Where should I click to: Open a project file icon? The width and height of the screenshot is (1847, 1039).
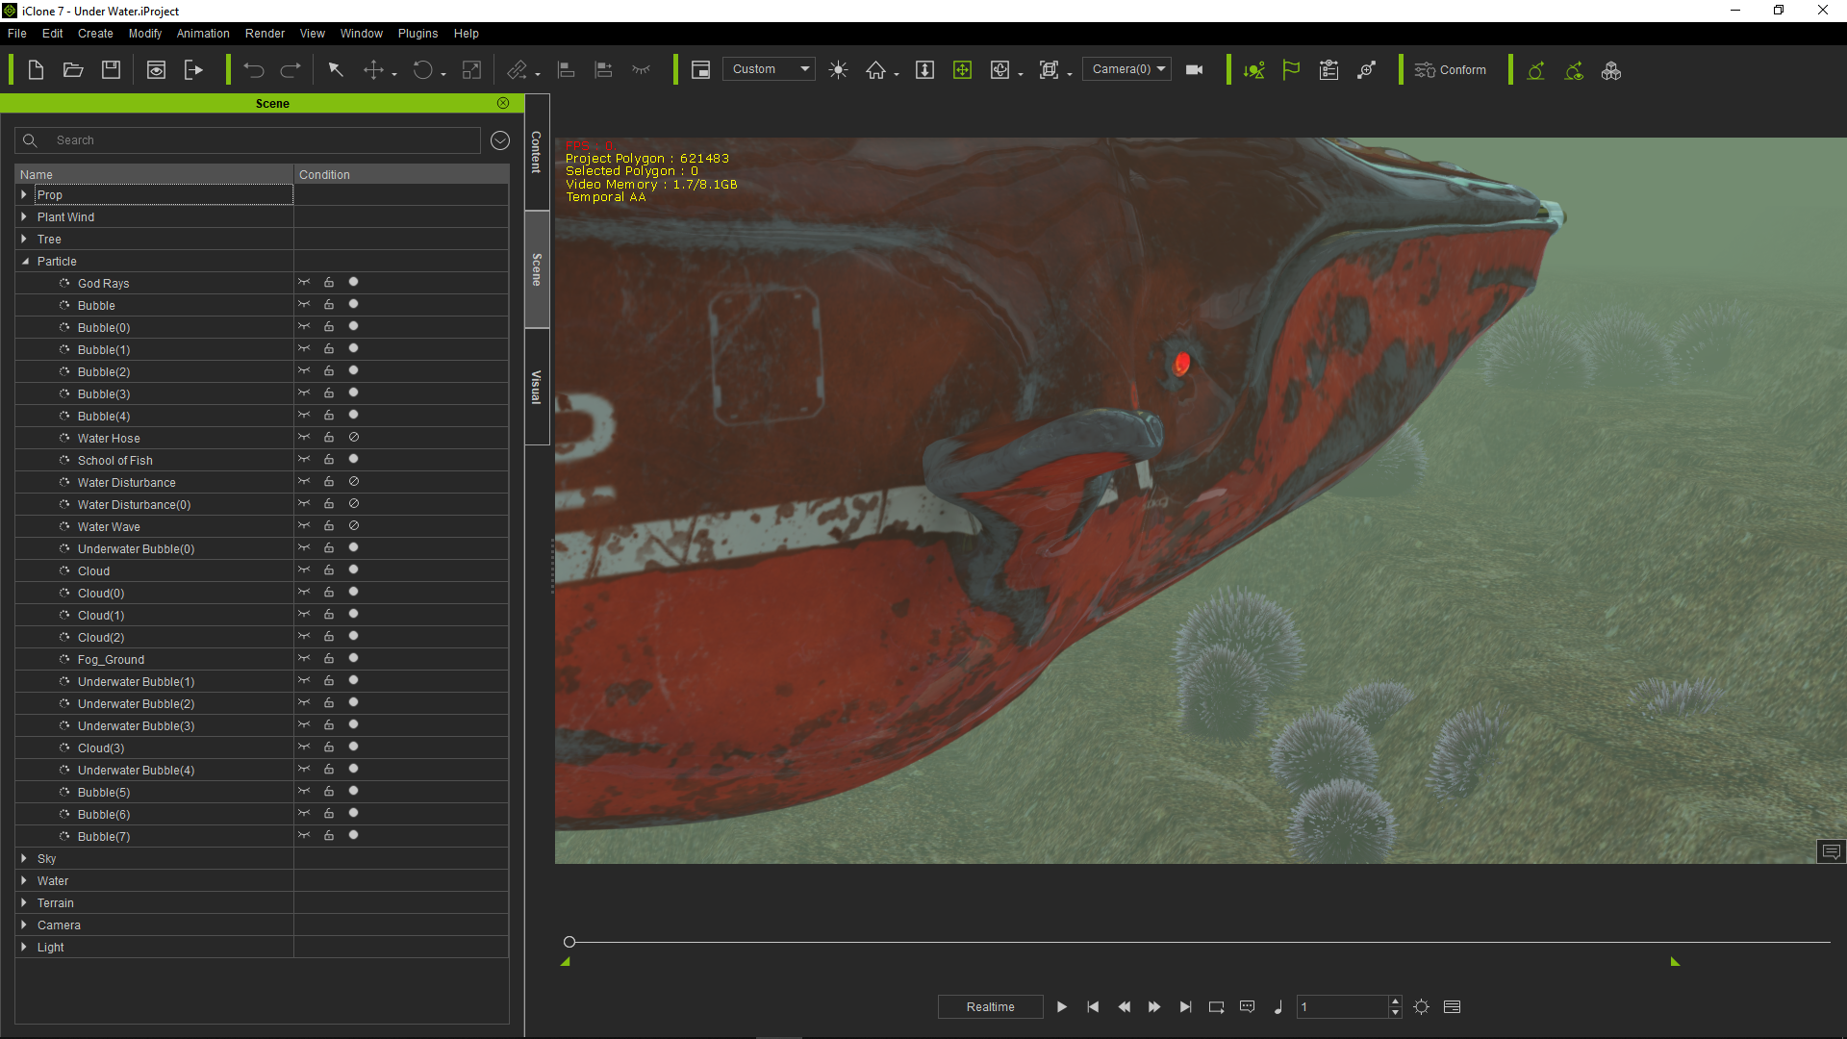pyautogui.click(x=73, y=70)
